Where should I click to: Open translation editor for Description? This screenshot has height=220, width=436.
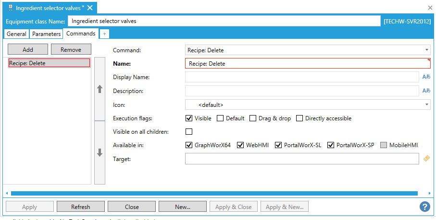pos(426,91)
